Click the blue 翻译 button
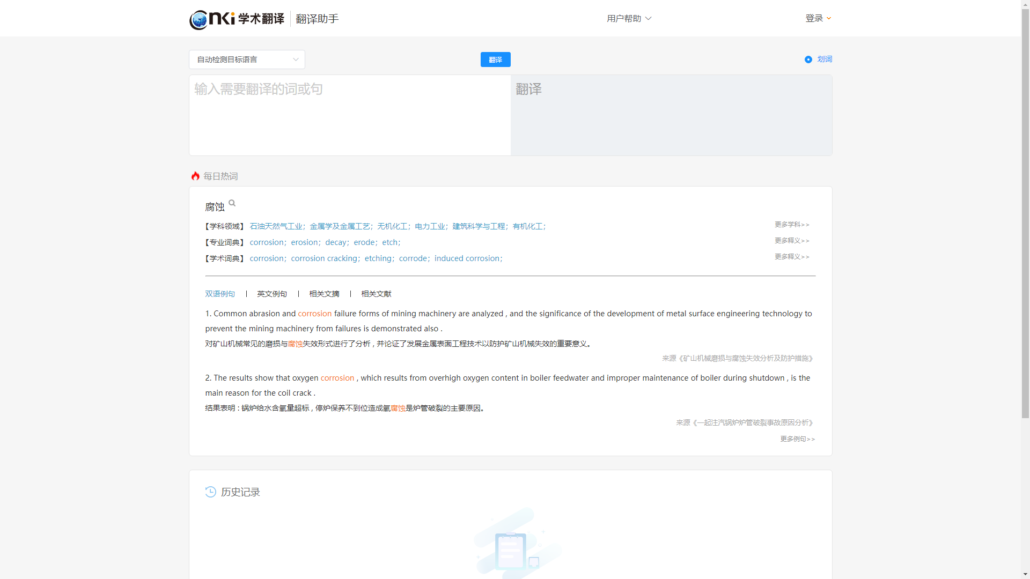 pos(495,59)
